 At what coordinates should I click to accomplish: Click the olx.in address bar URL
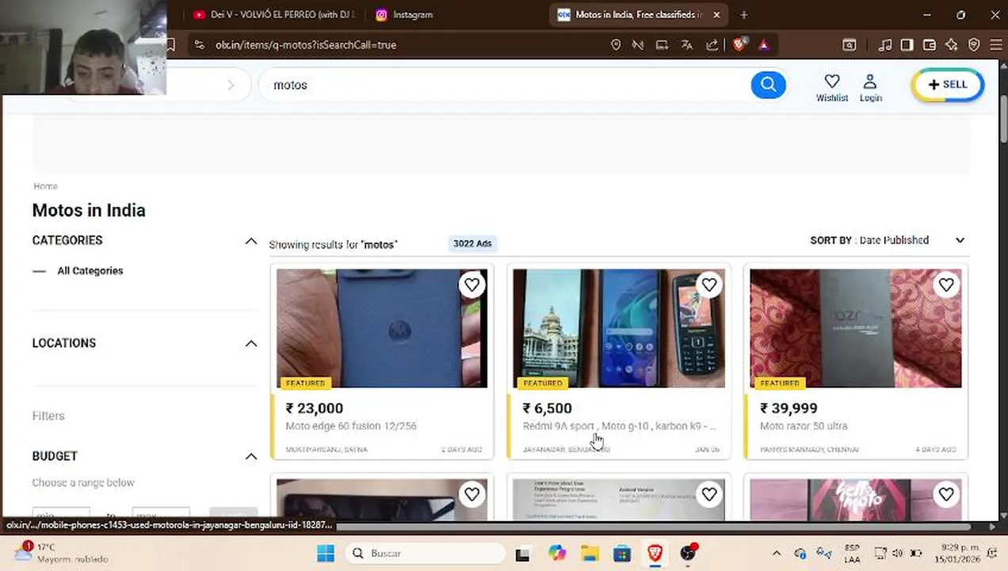[306, 45]
